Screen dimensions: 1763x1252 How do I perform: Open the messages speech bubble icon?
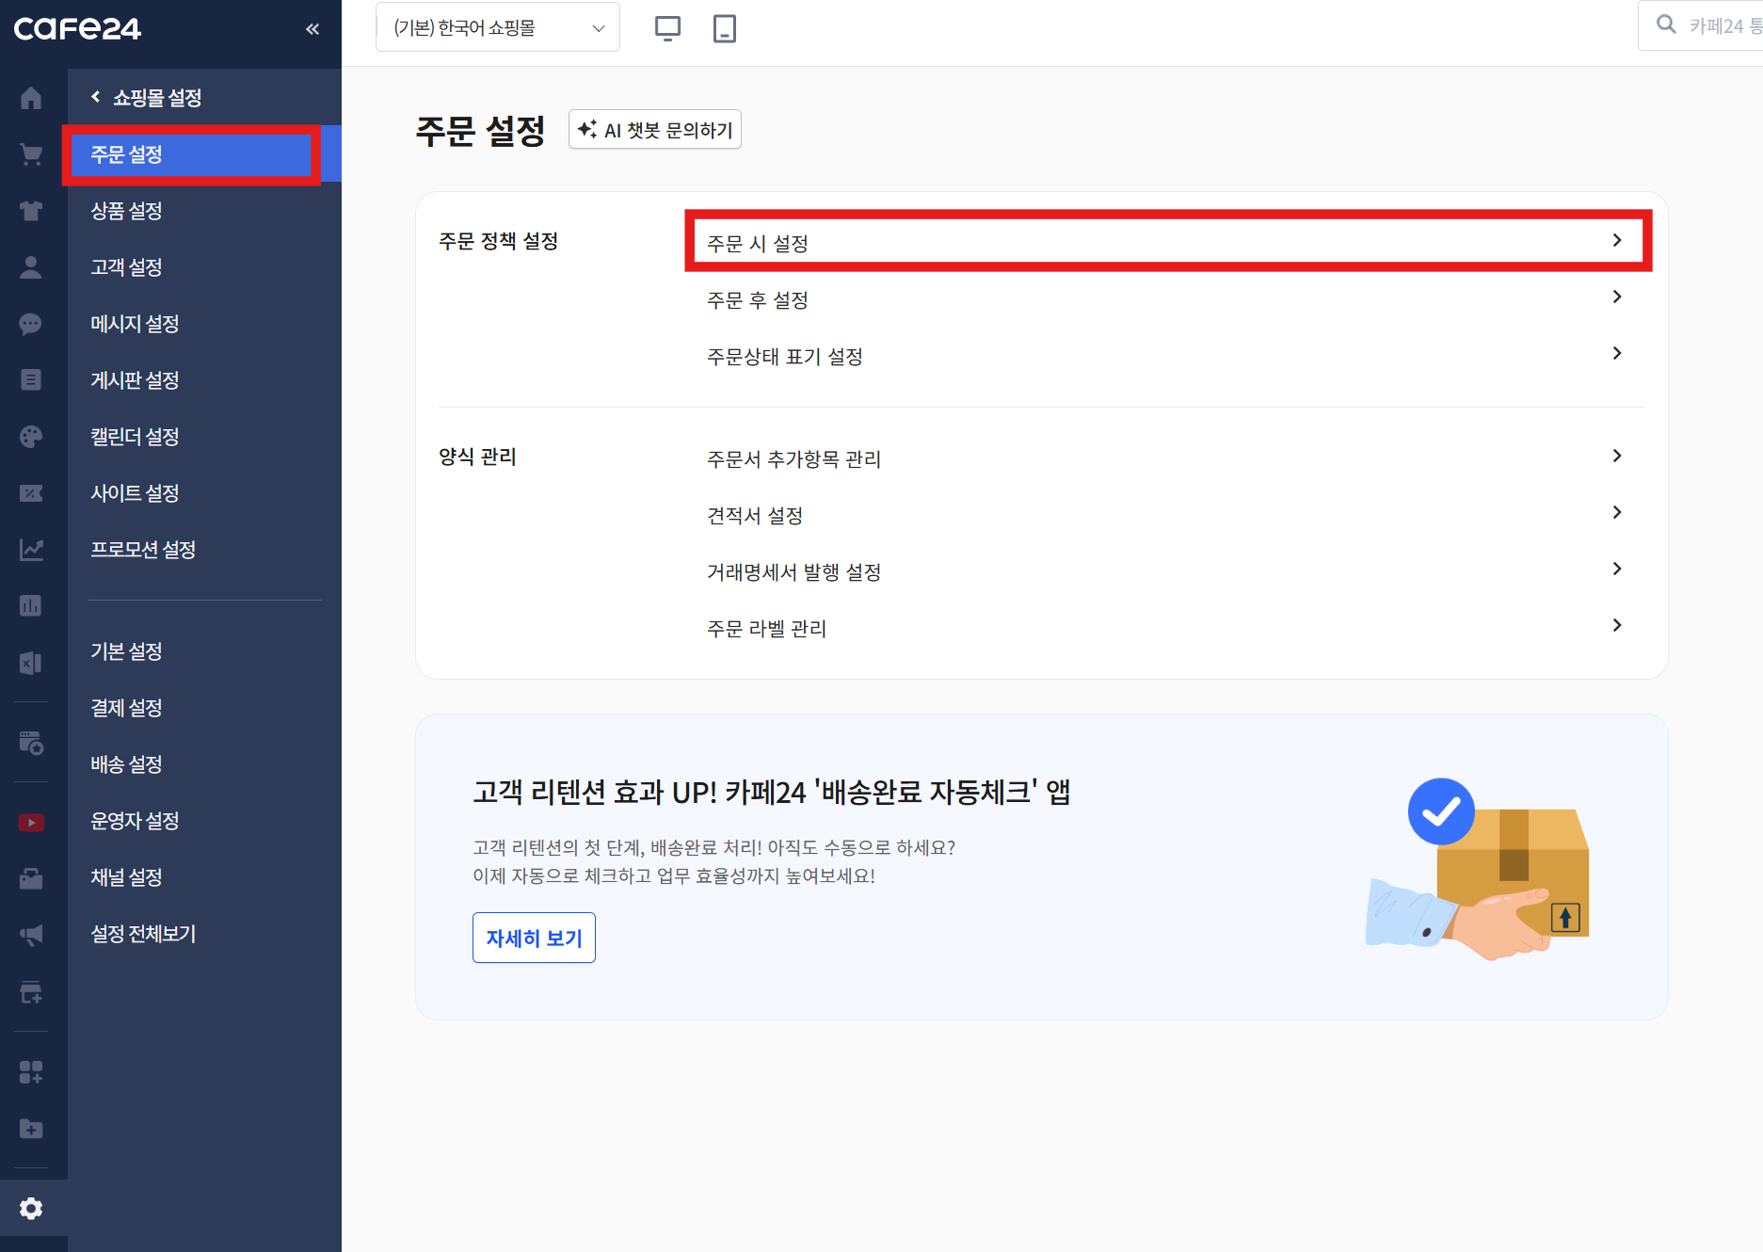point(31,324)
